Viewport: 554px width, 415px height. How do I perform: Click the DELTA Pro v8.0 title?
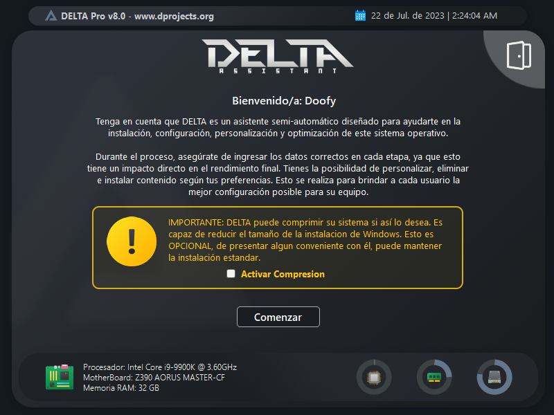pos(93,16)
